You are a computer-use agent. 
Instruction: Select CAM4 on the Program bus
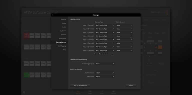click(43, 36)
